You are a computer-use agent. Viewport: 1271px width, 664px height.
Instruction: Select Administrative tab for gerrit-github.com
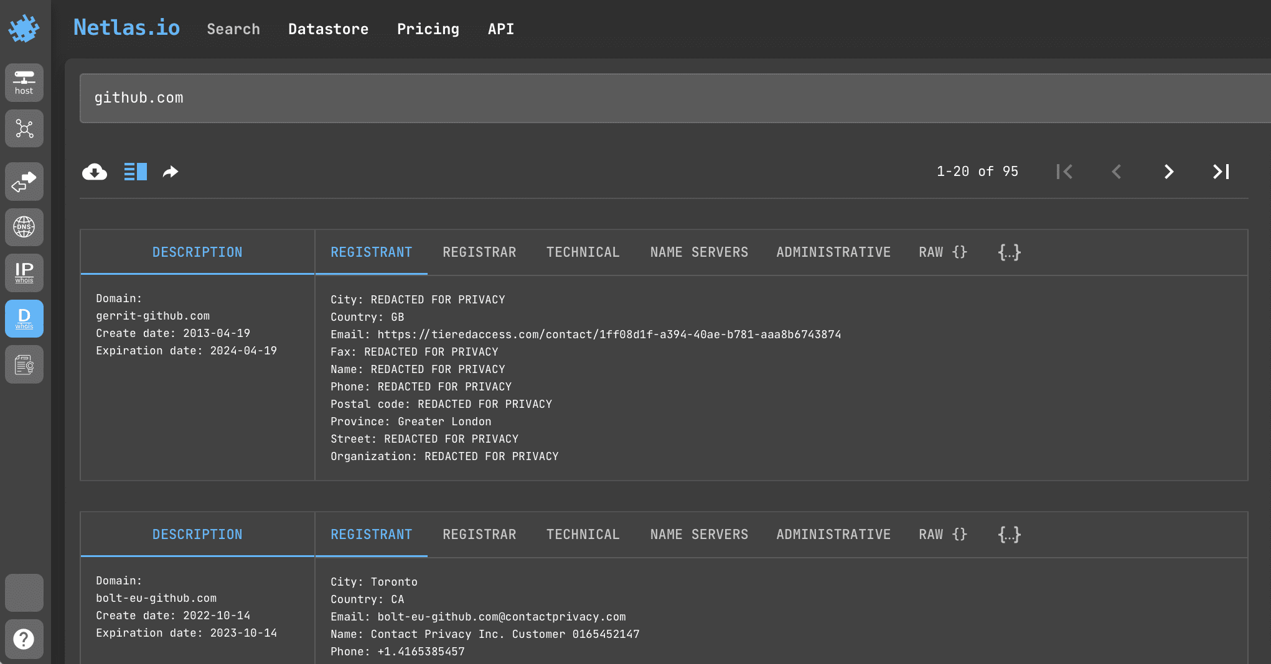point(833,252)
